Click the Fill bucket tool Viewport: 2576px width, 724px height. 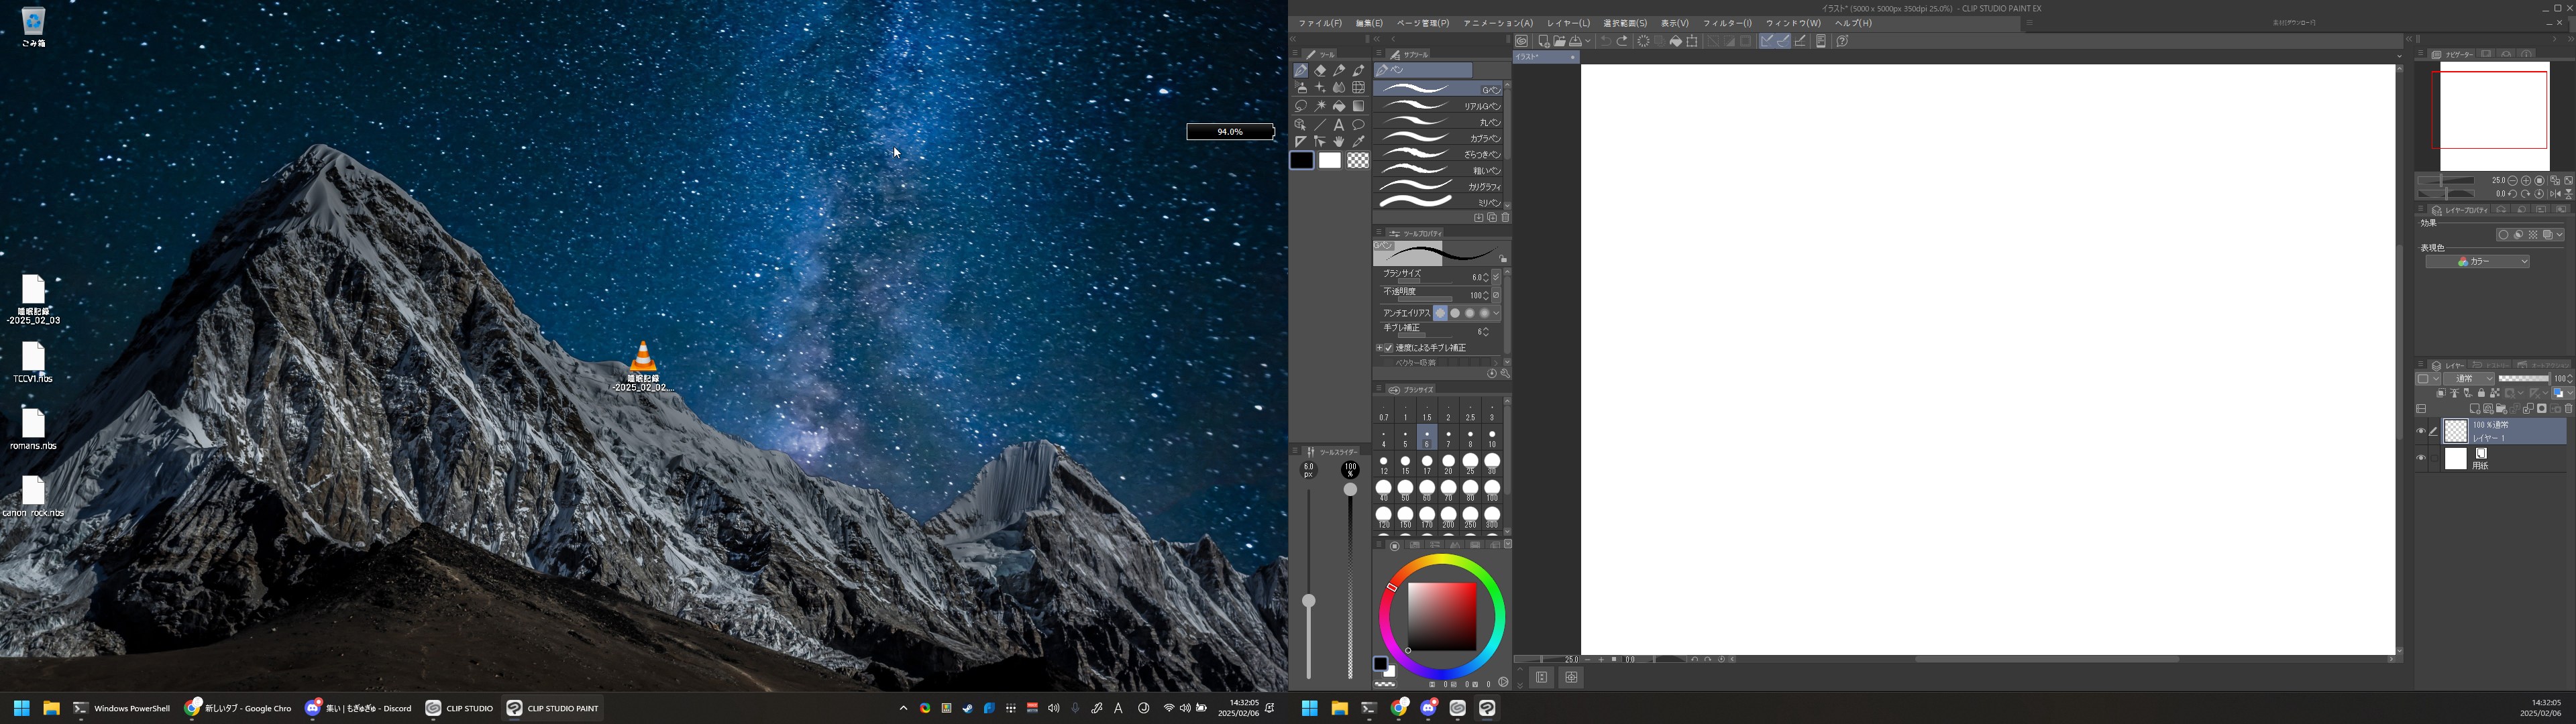coord(1339,106)
